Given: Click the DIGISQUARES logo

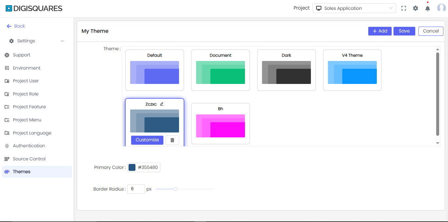Looking at the screenshot, I should pyautogui.click(x=34, y=9).
